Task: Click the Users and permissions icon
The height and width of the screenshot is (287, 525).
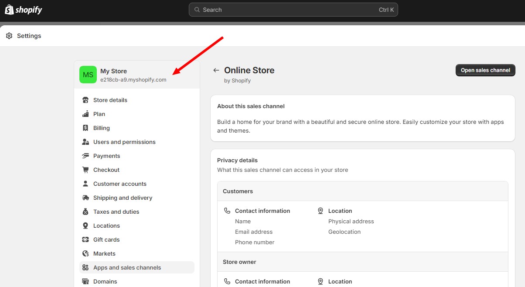Action: pos(85,142)
